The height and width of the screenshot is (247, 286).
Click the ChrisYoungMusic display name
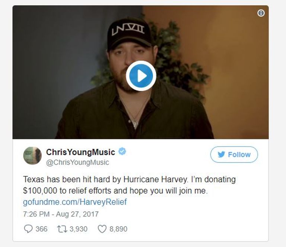click(80, 152)
